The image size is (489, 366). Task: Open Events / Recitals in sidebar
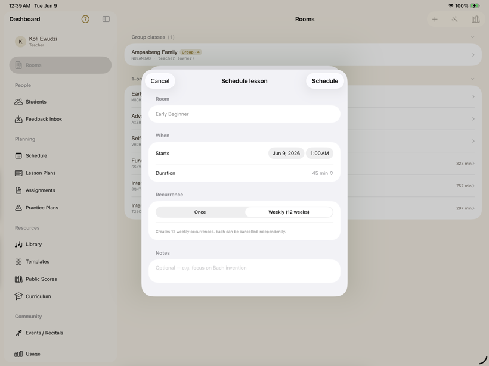[x=60, y=333]
